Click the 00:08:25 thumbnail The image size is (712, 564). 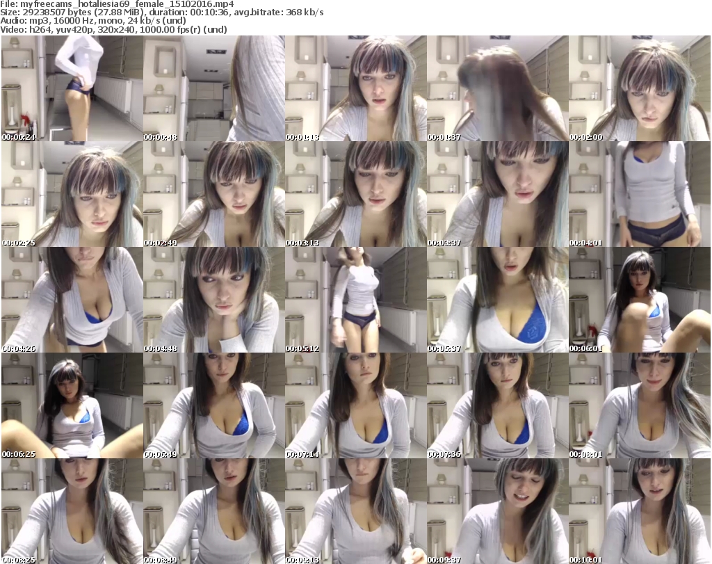[x=72, y=511]
